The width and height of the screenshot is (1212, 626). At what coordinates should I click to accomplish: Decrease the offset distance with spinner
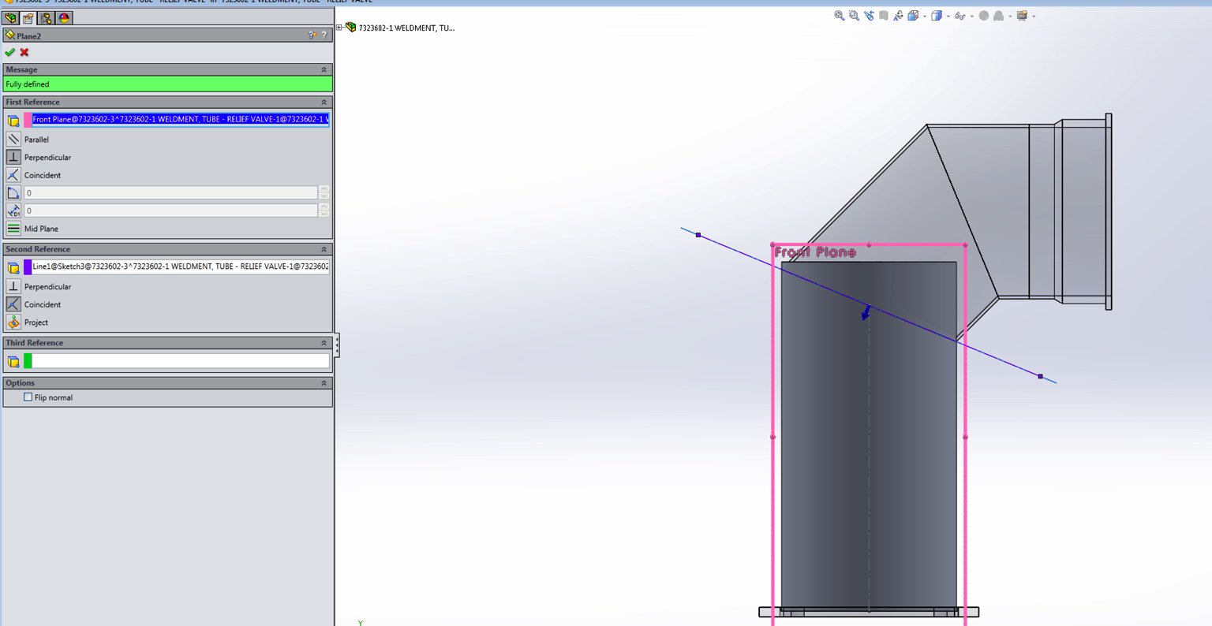click(324, 214)
